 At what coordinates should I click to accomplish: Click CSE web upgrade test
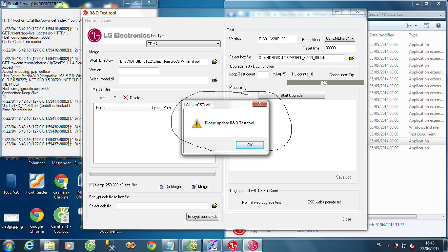click(325, 202)
